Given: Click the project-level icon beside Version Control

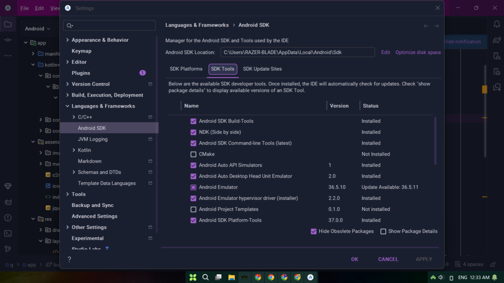Looking at the screenshot, I should [x=150, y=84].
